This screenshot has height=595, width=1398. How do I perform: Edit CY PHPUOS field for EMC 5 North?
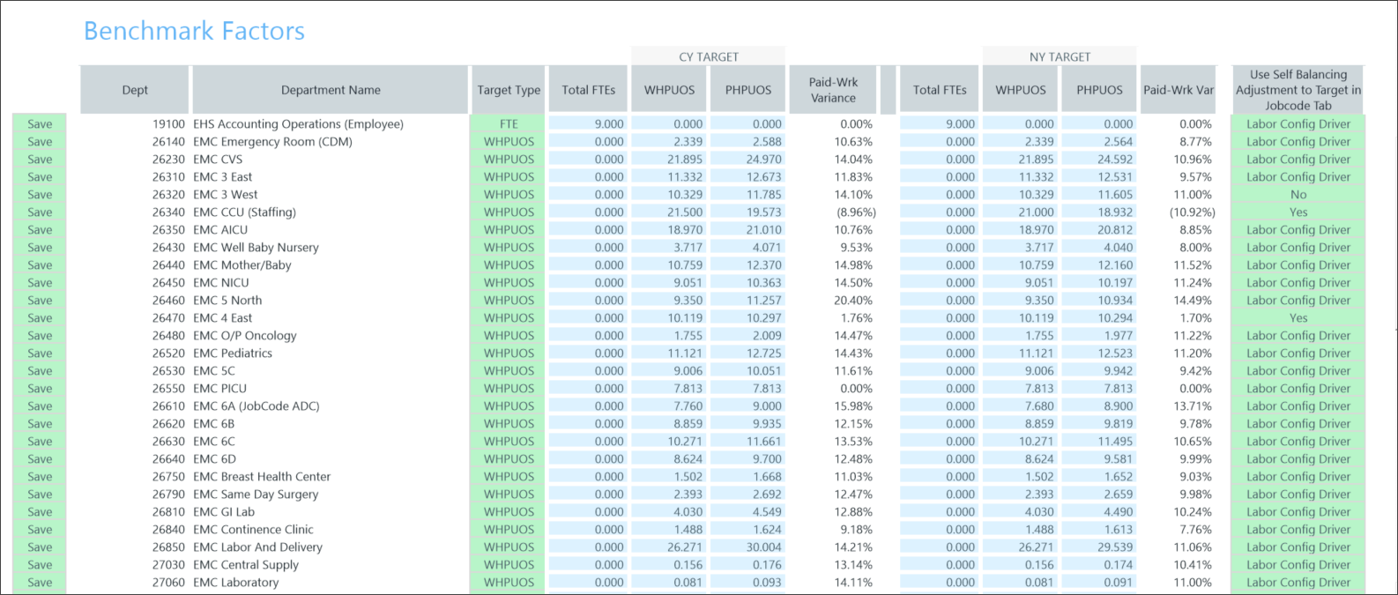tap(747, 301)
